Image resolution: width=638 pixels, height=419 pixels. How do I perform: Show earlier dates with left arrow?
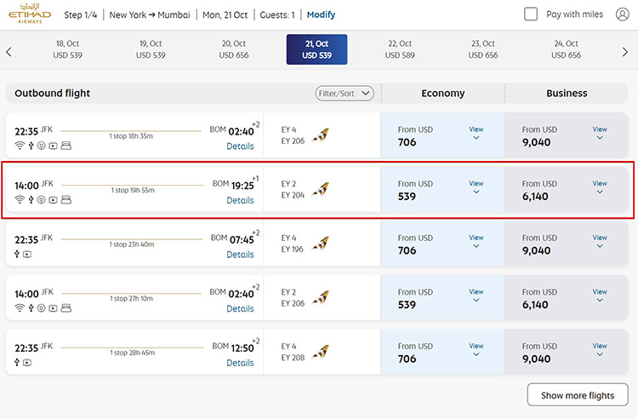coord(9,52)
